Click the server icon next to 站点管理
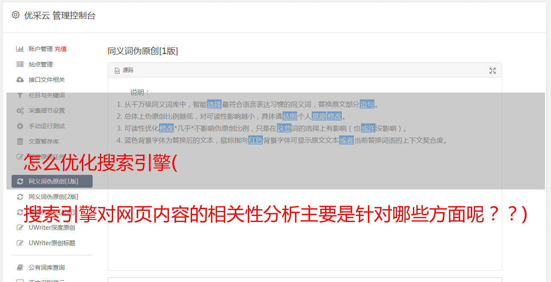Image resolution: width=551 pixels, height=282 pixels. [20, 64]
